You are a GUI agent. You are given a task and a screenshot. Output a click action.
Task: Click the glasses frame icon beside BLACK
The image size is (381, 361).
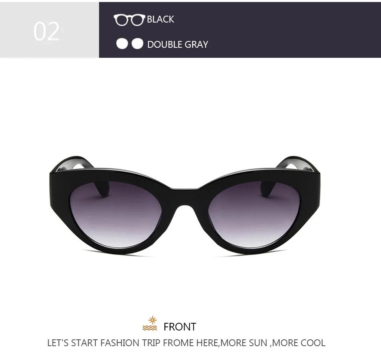tap(129, 20)
